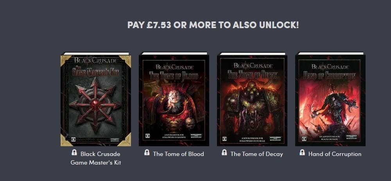
Task: Open the Game Master's Kit book cover
Action: (x=96, y=99)
